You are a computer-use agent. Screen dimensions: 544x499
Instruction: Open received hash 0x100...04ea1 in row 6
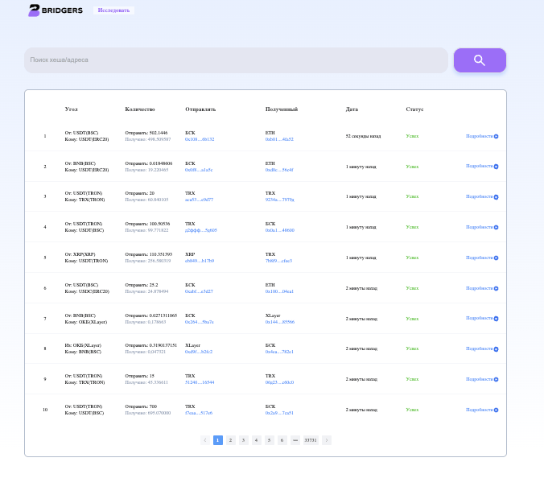pyautogui.click(x=279, y=291)
